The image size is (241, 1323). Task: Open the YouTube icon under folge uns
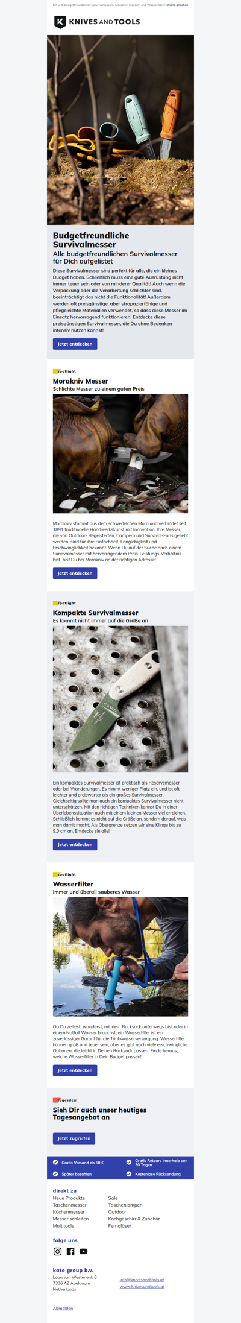coord(83,1251)
